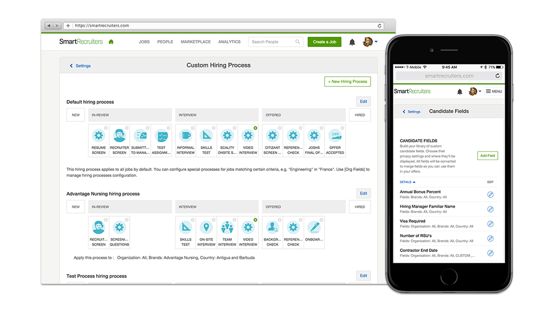
Task: Open notifications bell on the phone screen
Action: [460, 92]
